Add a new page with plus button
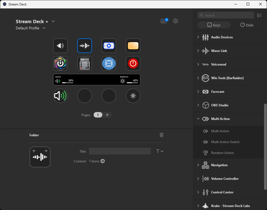 click(x=107, y=115)
